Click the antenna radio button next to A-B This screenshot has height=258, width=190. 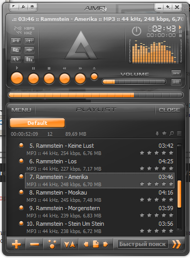pyautogui.click(x=29, y=41)
